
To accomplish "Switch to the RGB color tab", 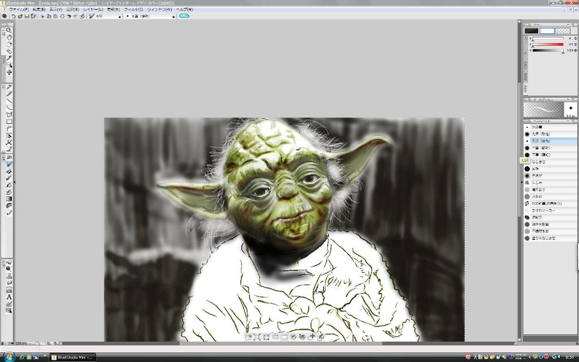I will 525,76.
